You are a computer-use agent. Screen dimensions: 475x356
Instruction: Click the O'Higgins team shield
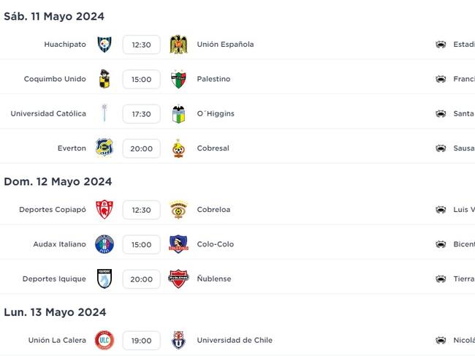(x=178, y=114)
